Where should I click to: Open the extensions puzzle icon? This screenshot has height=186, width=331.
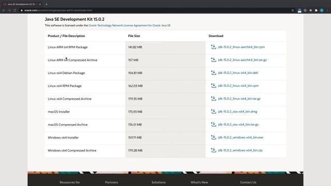[x=316, y=10]
